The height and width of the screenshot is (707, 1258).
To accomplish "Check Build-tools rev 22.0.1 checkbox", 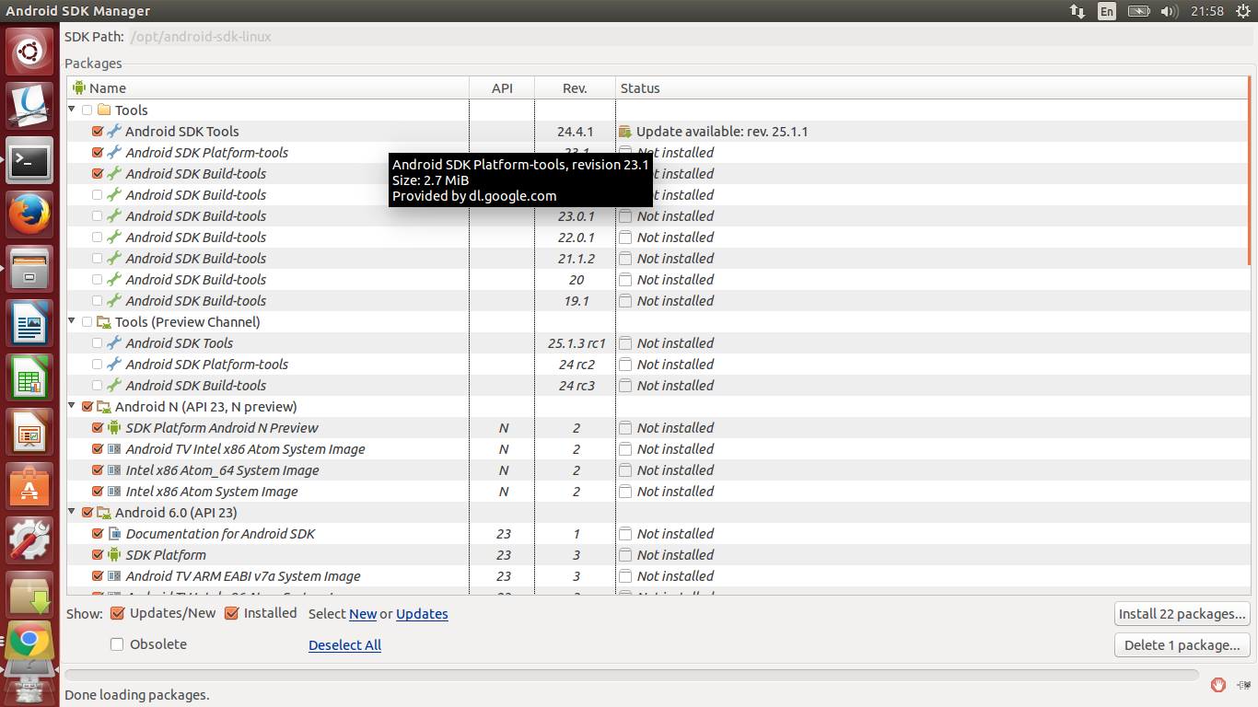I will [x=98, y=237].
